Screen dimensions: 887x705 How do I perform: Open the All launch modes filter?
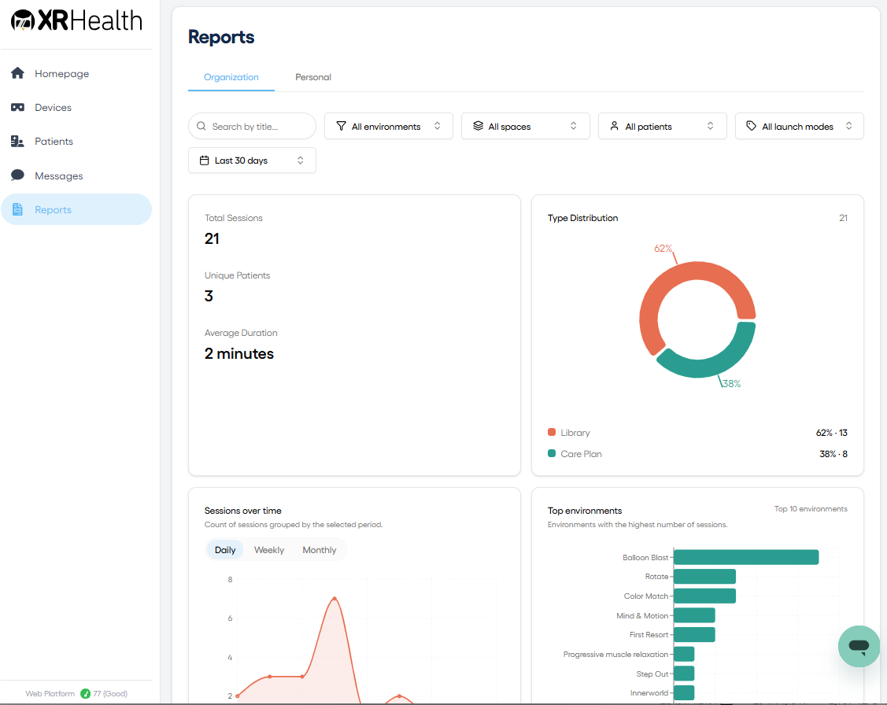pos(800,126)
